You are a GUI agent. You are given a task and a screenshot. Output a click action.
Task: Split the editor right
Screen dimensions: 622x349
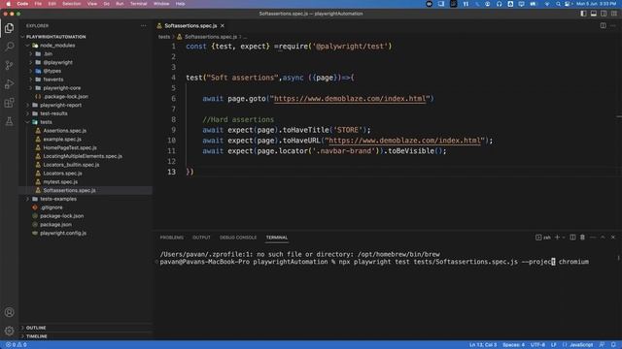point(603,26)
